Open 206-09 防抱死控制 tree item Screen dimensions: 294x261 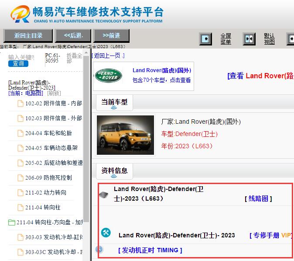click(48, 177)
